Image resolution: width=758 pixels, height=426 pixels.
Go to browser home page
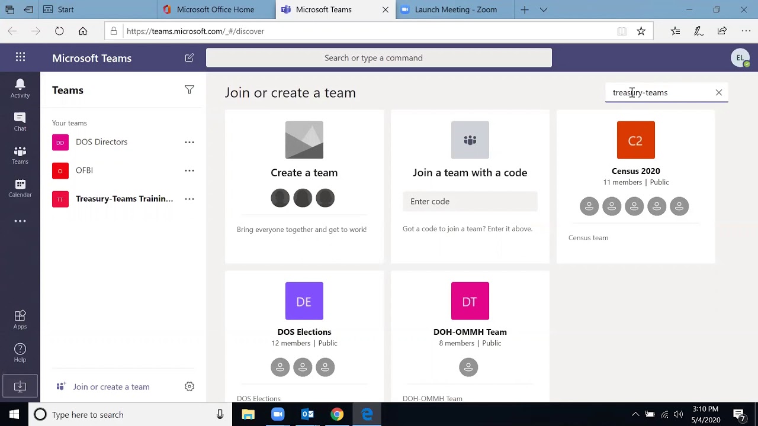pyautogui.click(x=83, y=31)
